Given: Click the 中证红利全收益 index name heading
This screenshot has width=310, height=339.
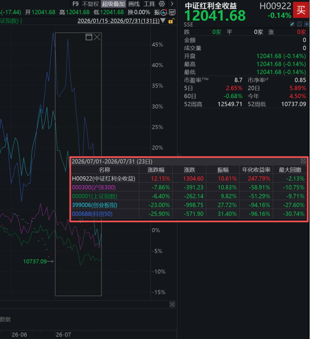Looking at the screenshot, I should pos(211,6).
